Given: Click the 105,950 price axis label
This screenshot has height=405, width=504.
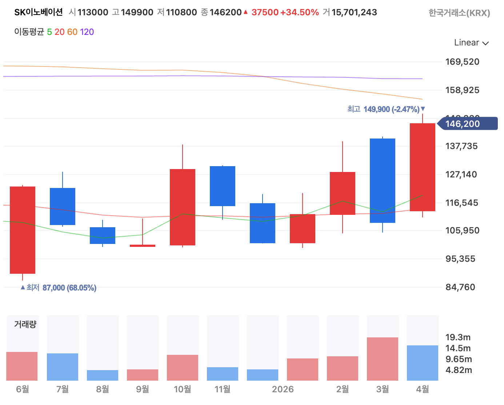Looking at the screenshot, I should pos(463,230).
